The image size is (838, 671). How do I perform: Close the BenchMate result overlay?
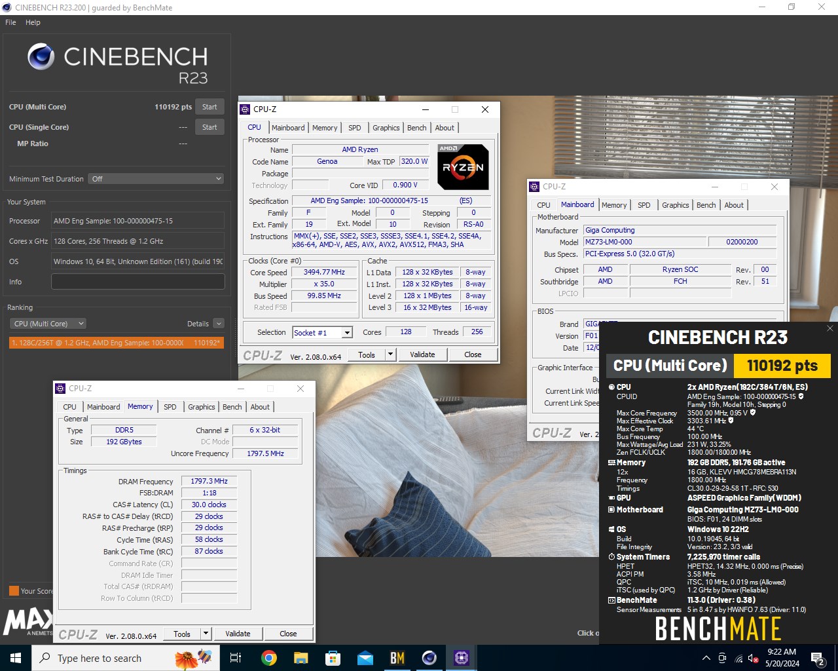829,328
